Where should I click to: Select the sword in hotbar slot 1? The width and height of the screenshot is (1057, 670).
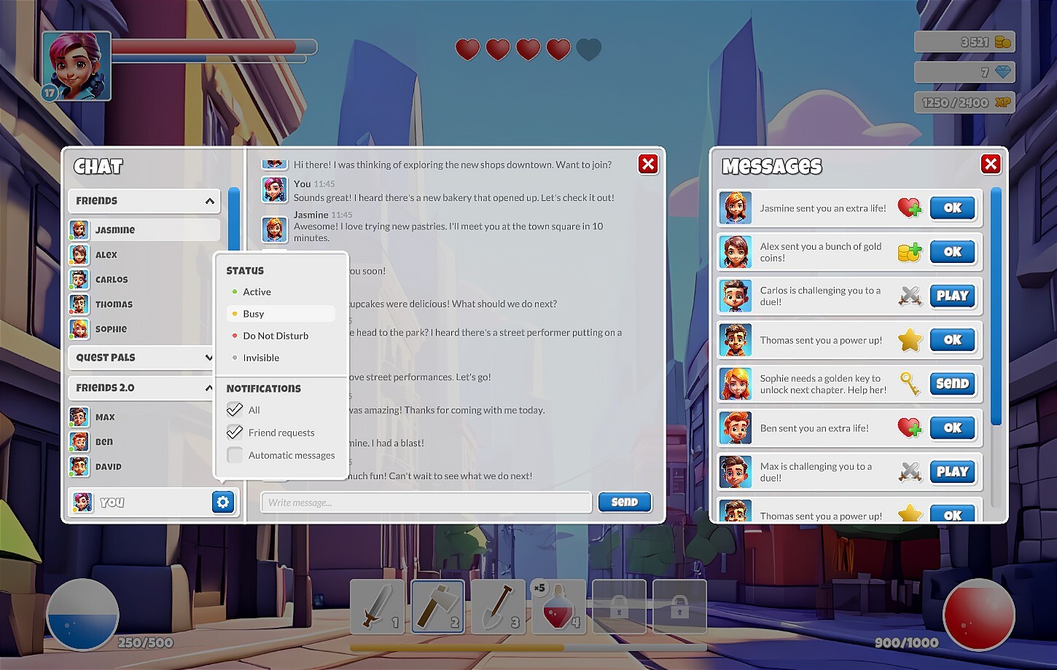(377, 607)
